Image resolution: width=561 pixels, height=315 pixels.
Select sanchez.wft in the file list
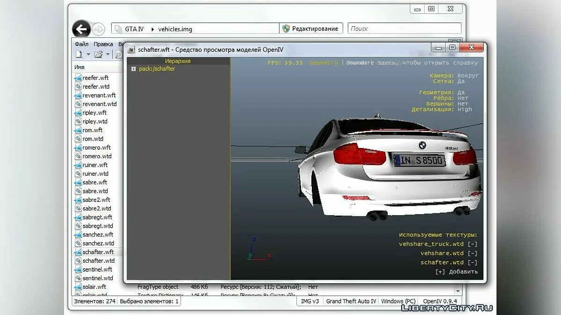click(98, 235)
